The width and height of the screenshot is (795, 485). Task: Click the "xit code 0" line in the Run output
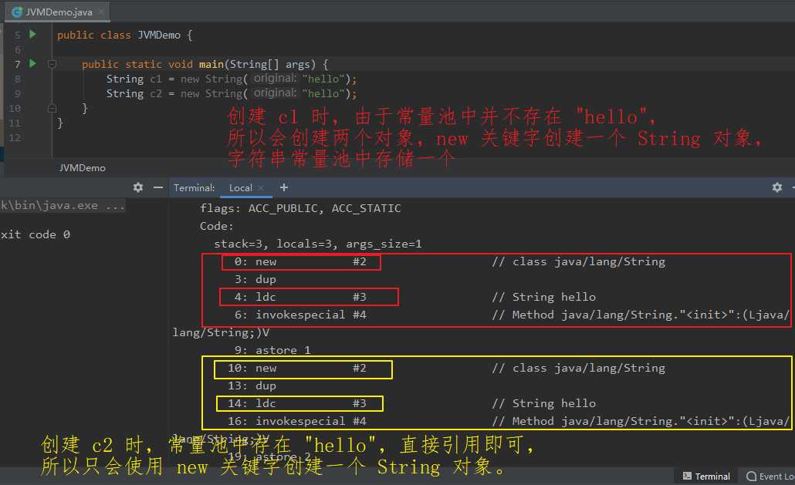click(35, 234)
